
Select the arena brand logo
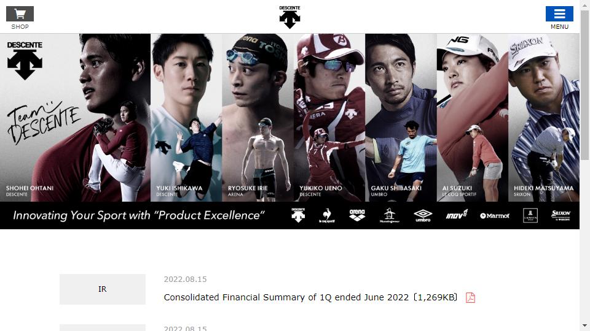pos(357,215)
